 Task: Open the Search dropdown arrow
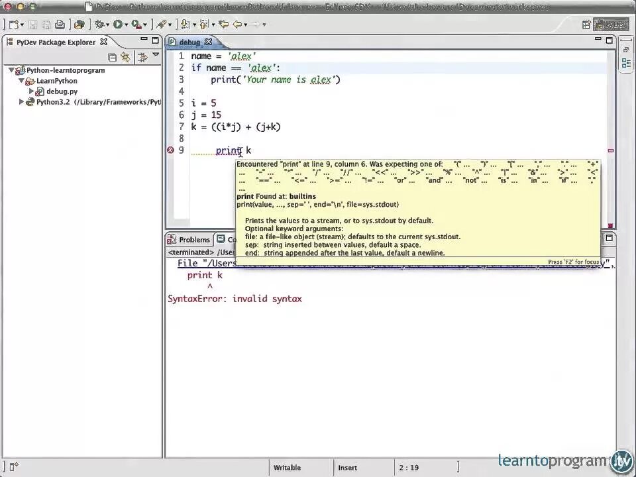point(170,25)
